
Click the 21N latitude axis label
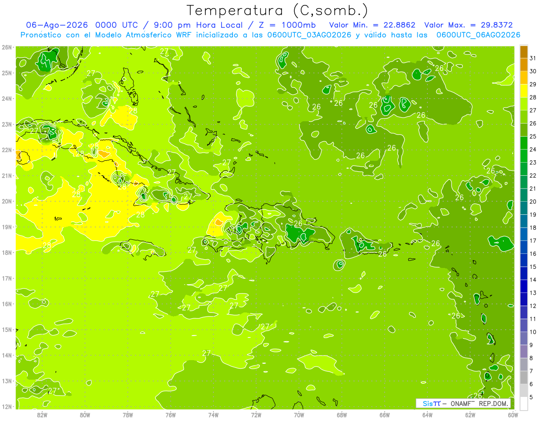point(7,176)
